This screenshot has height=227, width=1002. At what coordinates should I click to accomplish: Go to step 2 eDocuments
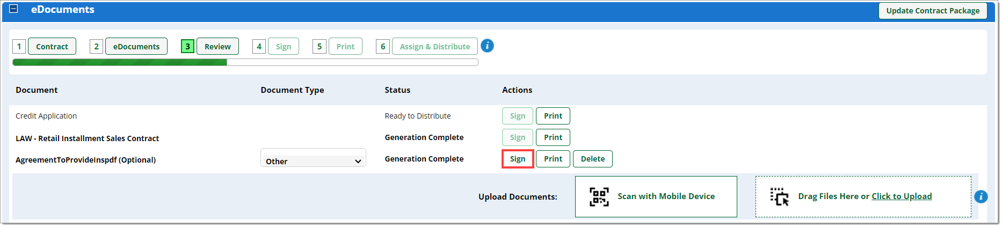click(x=136, y=46)
